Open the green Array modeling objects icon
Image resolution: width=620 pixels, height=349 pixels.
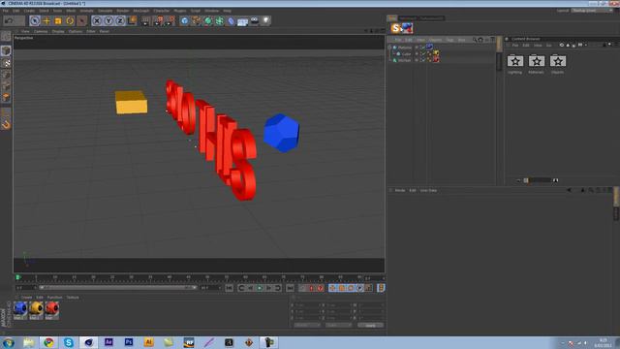[x=220, y=20]
